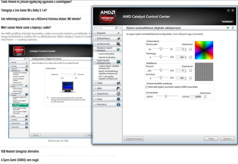The height and width of the screenshot is (164, 238).
Task: Expand the Videó section chevron
Action: tap(95, 83)
